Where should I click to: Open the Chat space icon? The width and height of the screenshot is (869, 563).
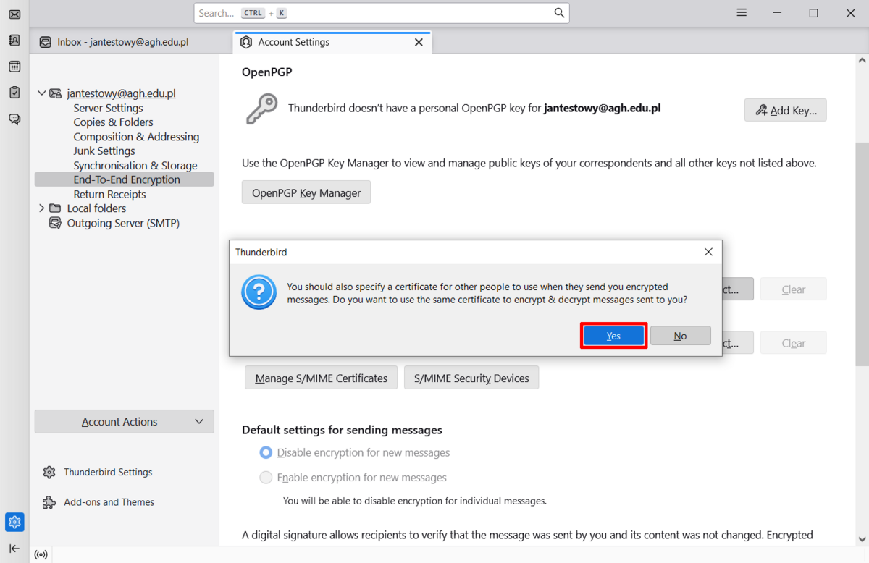[14, 119]
